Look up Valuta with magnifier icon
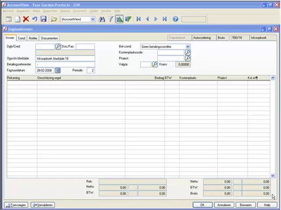The height and width of the screenshot is (210, 281). click(x=155, y=64)
